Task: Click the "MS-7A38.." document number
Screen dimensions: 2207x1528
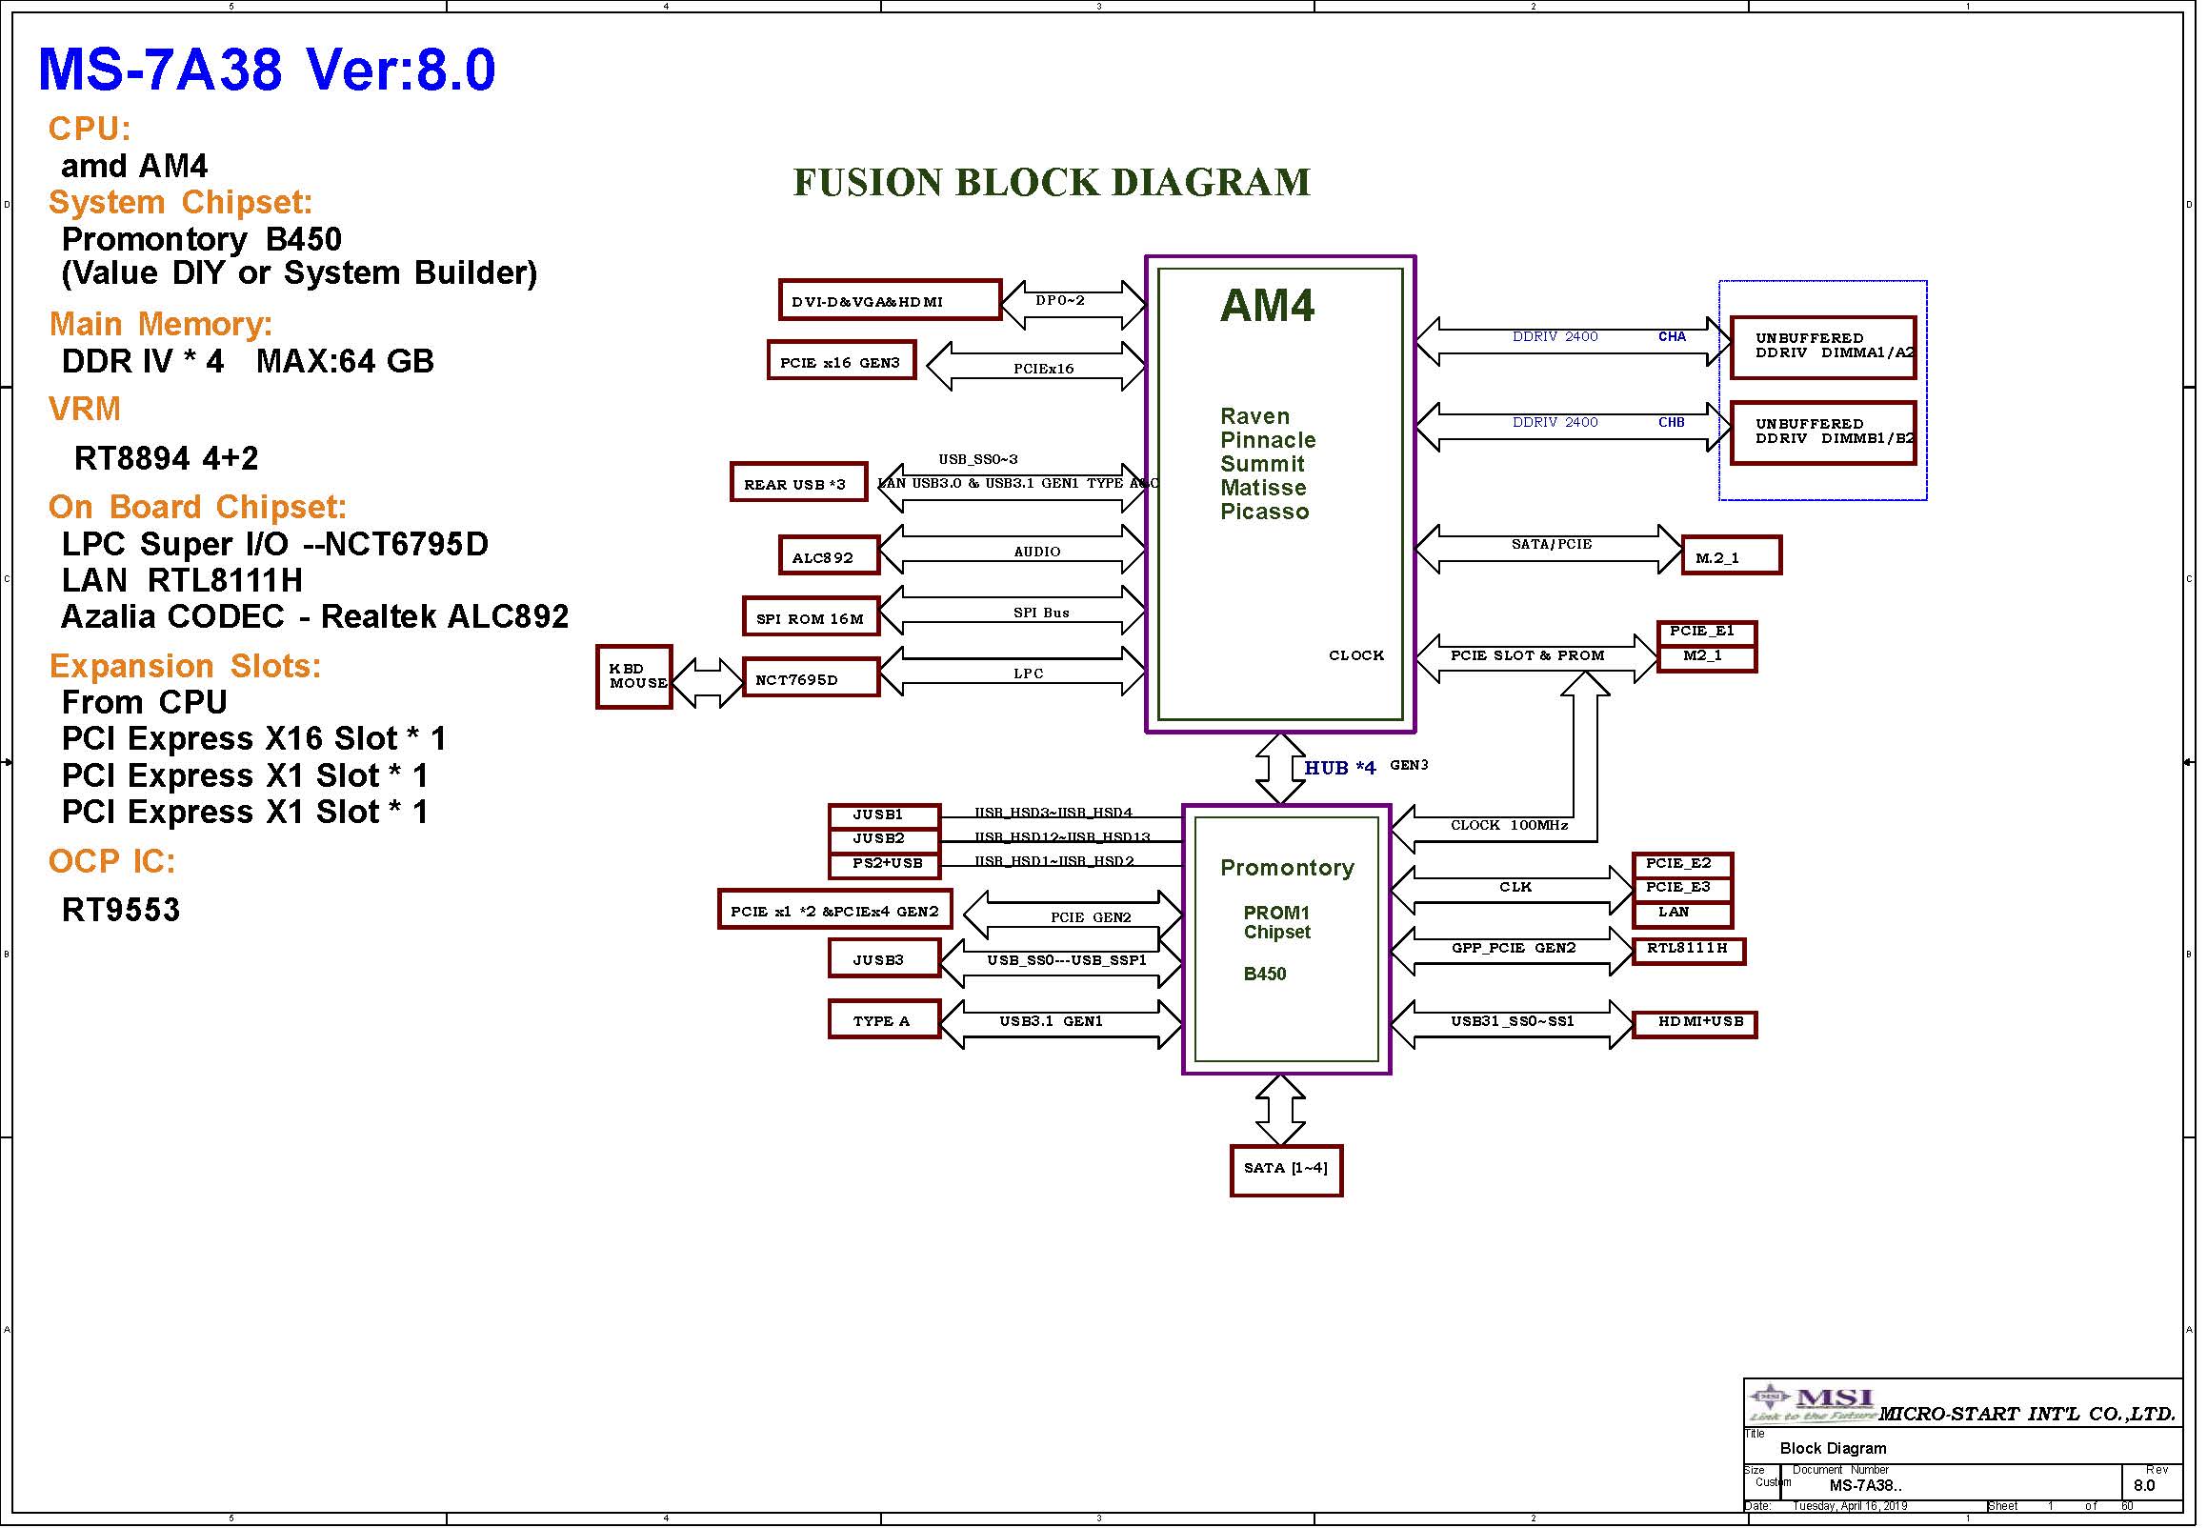Action: tap(1865, 1486)
